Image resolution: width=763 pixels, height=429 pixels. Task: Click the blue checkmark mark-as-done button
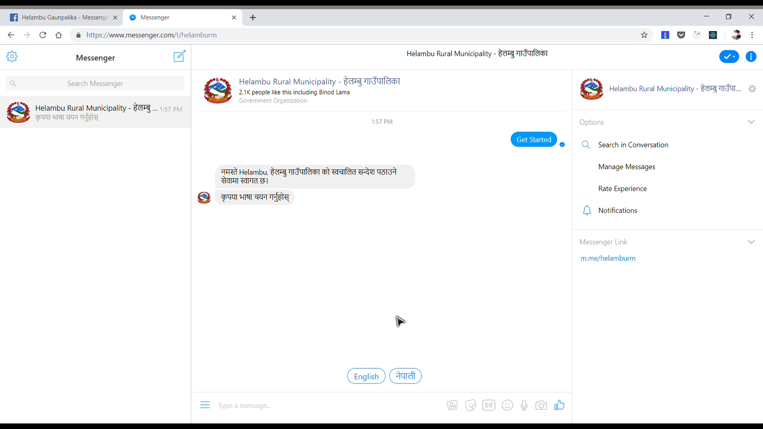729,57
